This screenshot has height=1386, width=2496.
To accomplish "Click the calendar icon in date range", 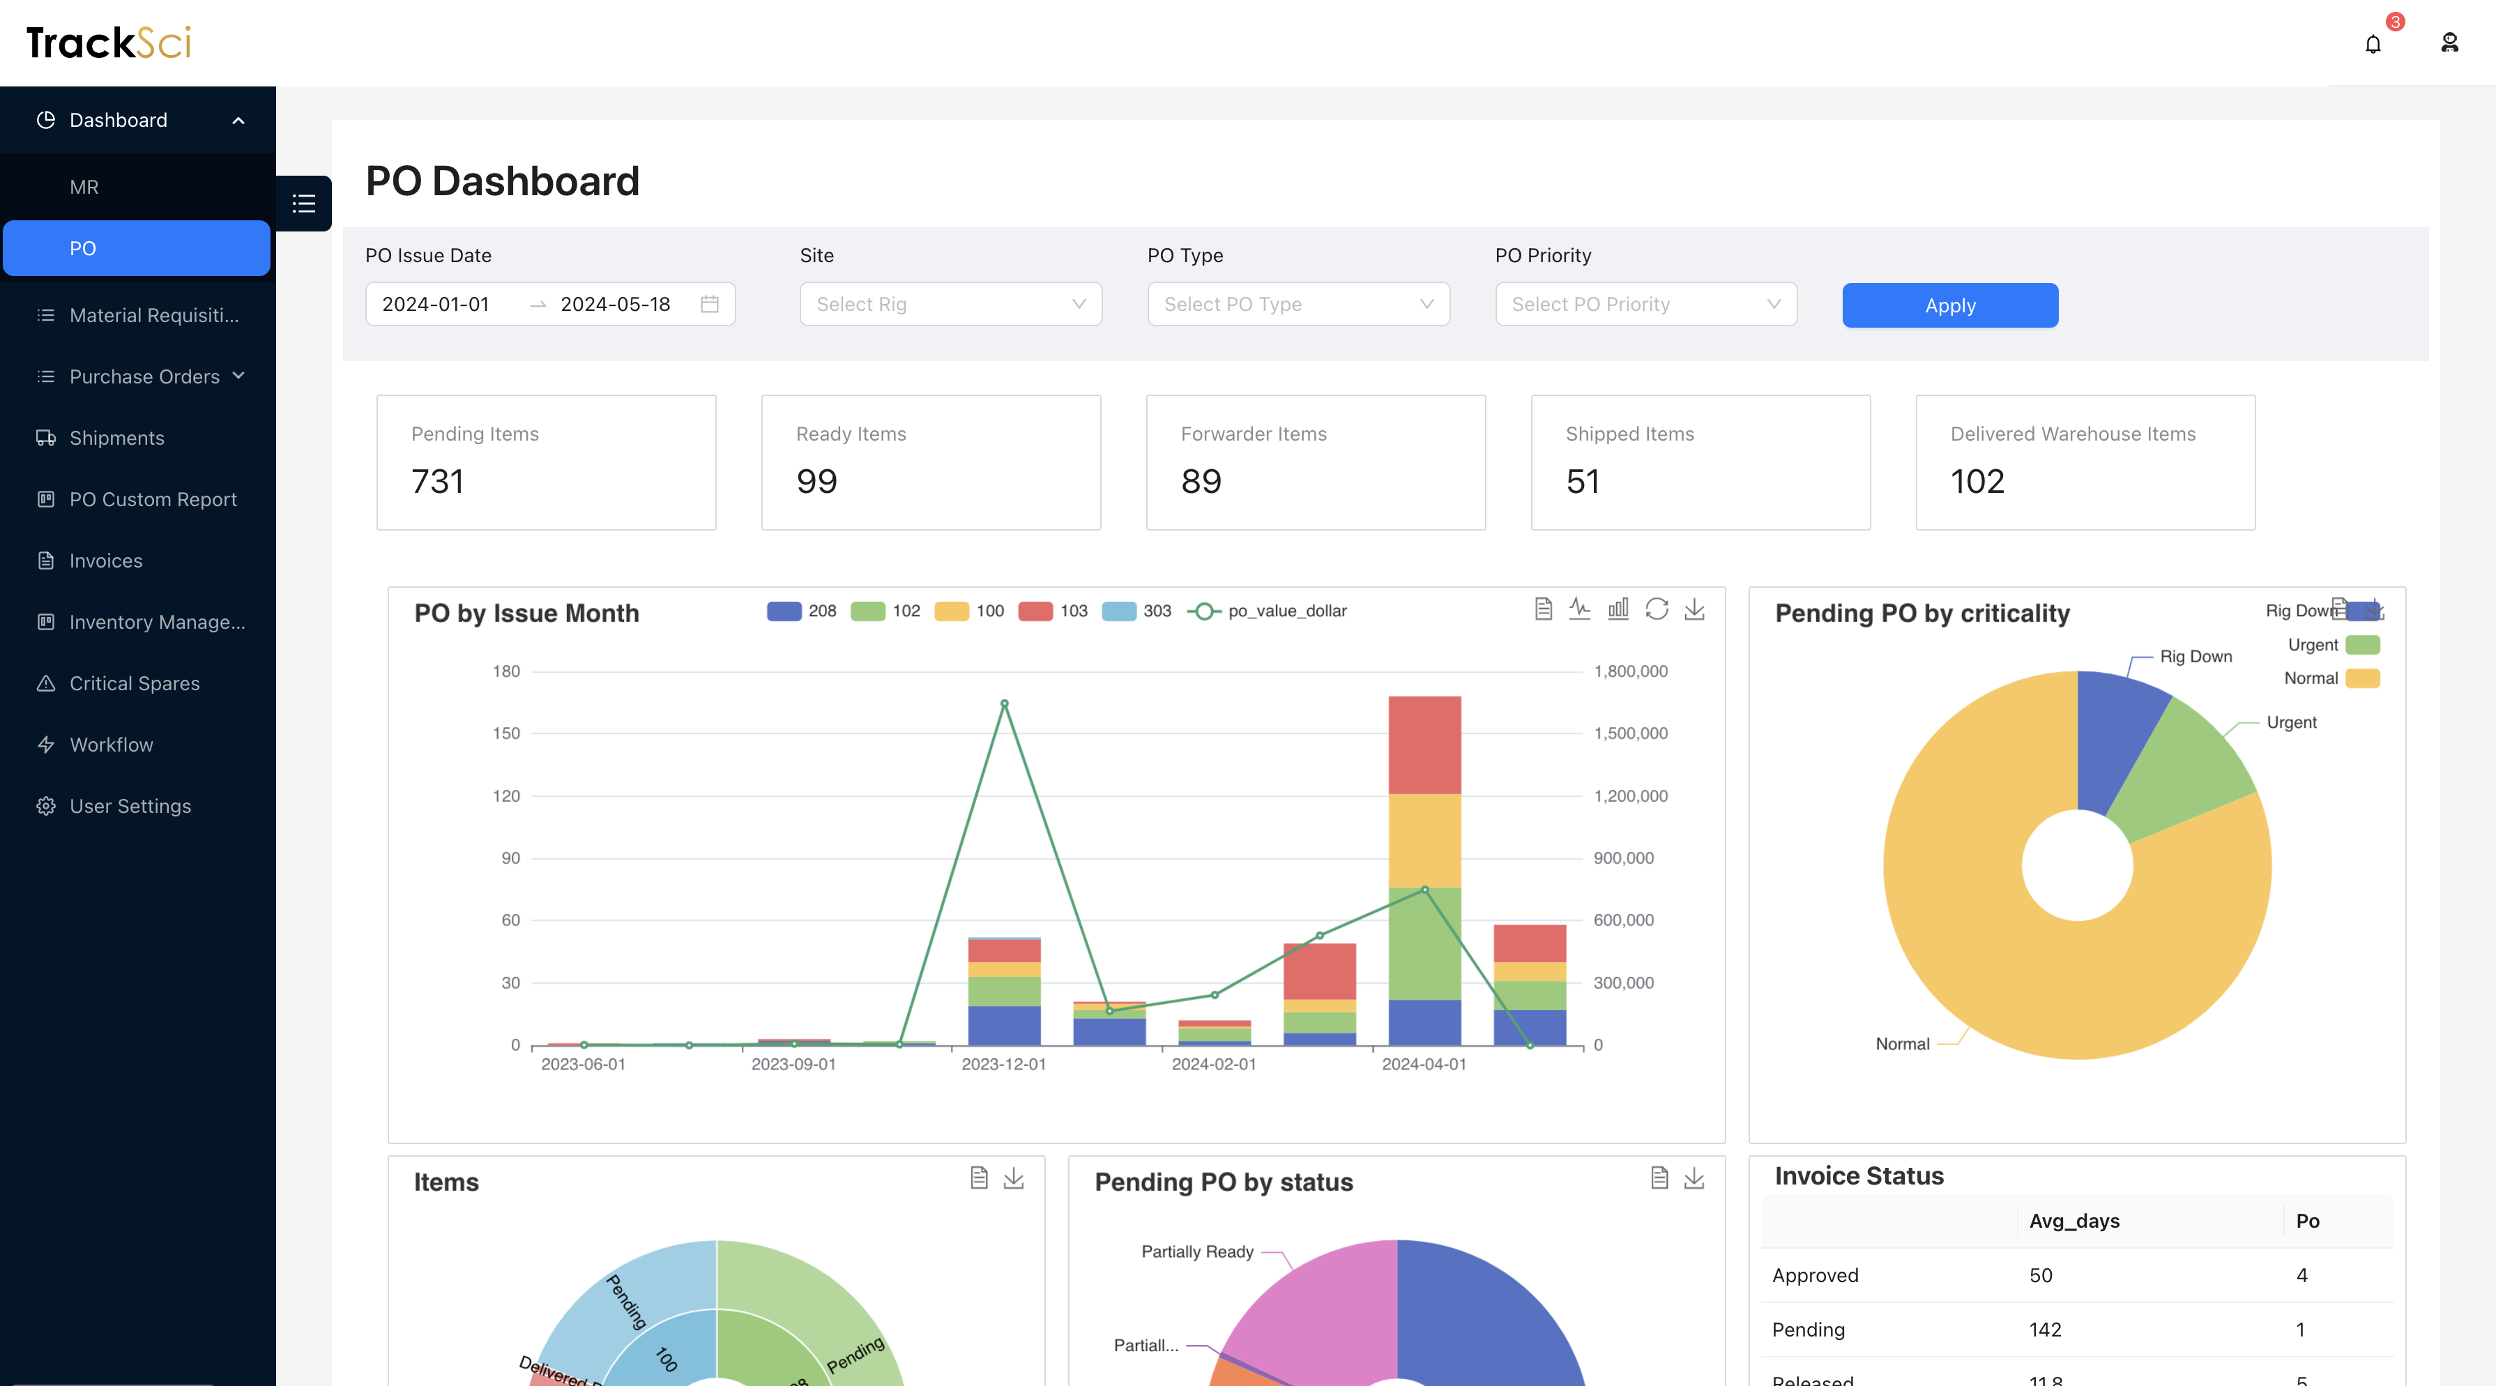I will coord(709,305).
